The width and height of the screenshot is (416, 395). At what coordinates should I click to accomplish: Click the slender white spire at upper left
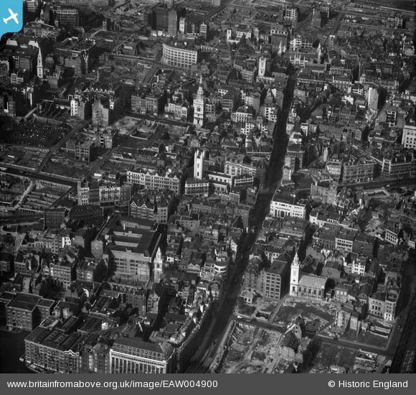(39, 63)
